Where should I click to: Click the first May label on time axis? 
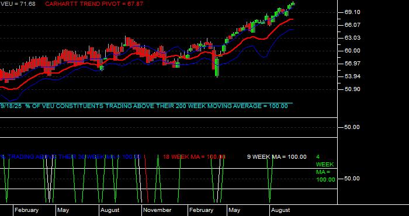click(63, 210)
